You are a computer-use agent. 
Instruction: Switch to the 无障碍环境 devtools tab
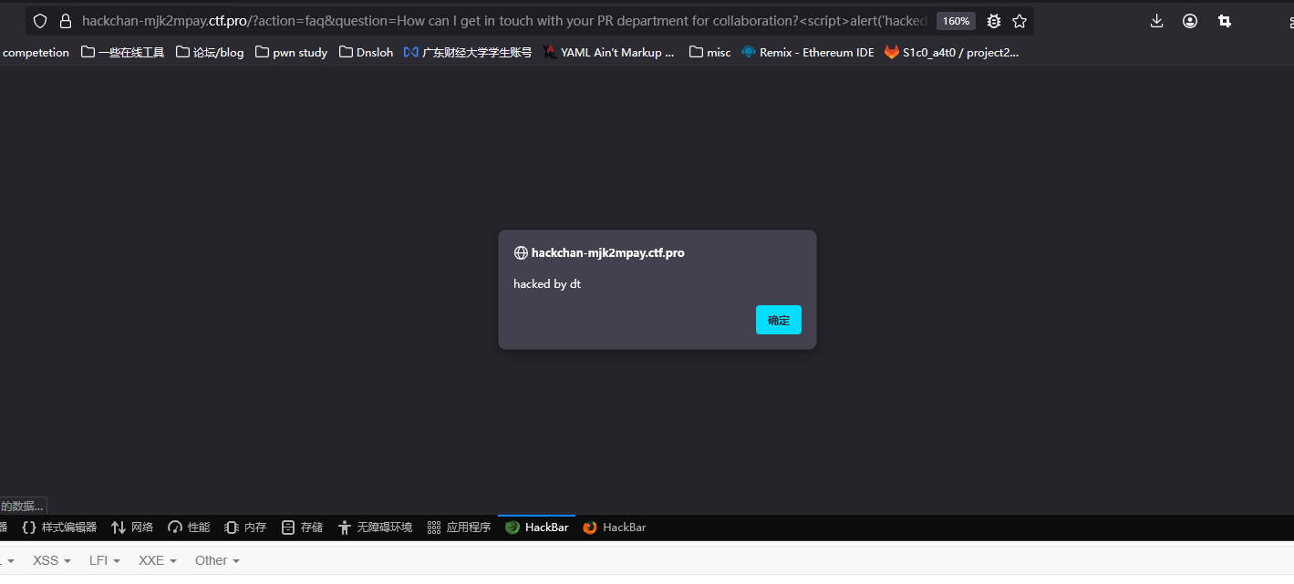375,528
